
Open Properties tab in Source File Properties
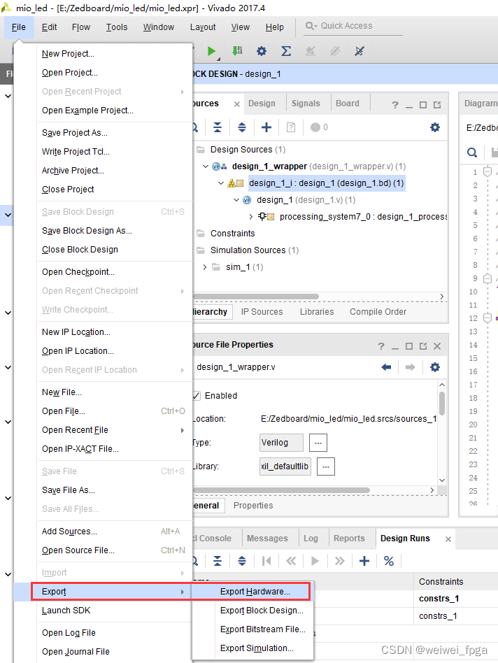(253, 506)
